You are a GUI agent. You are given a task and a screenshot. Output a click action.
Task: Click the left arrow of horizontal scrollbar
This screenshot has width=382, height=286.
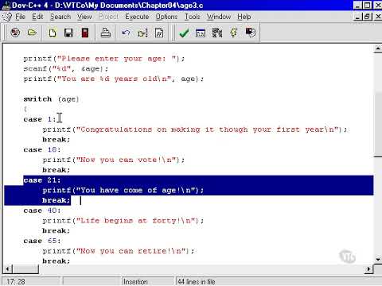point(8,269)
